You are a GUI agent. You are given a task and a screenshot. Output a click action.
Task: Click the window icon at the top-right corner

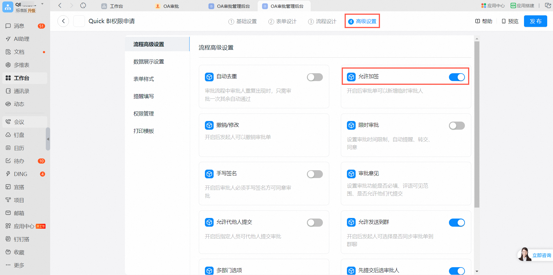548,5
